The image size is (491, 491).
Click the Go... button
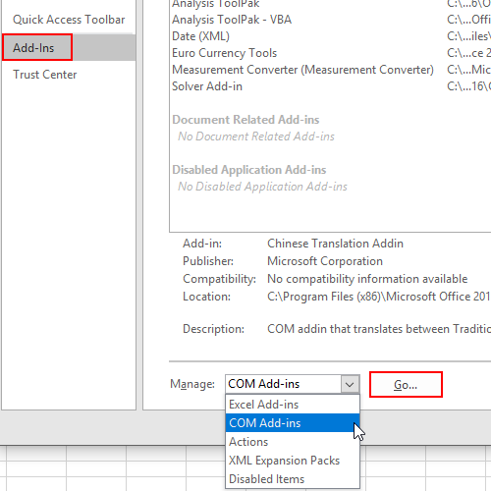point(406,385)
